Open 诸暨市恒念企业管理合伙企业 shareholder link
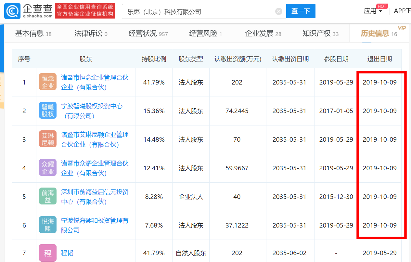Screen dimensions: 411x262 click(95, 83)
